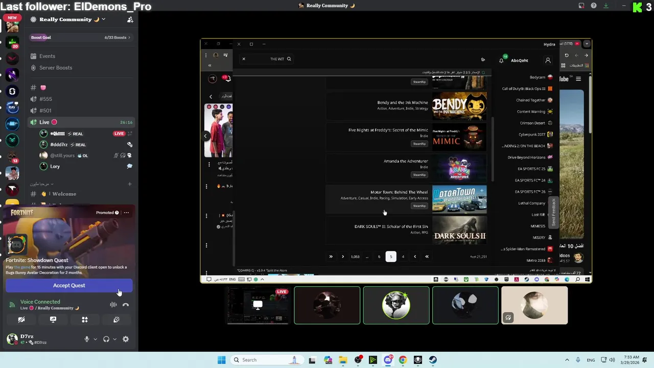Open the server icon with 20 badge
The height and width of the screenshot is (368, 654).
[13, 42]
